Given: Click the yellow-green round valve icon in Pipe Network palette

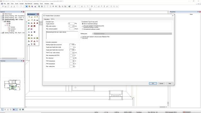Looking at the screenshot, I should 29,38.
